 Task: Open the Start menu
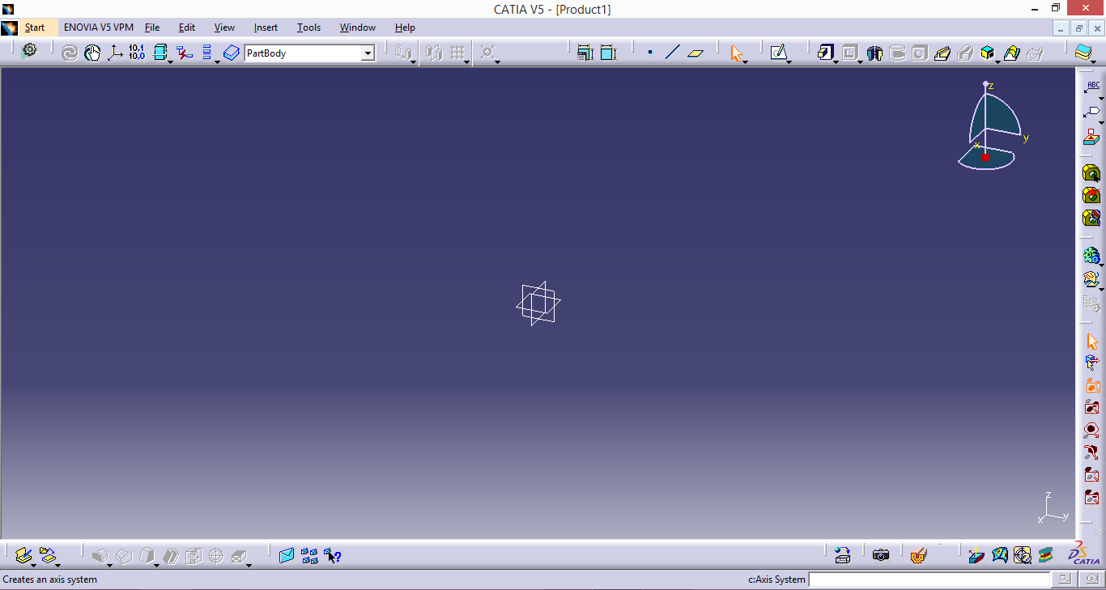35,28
